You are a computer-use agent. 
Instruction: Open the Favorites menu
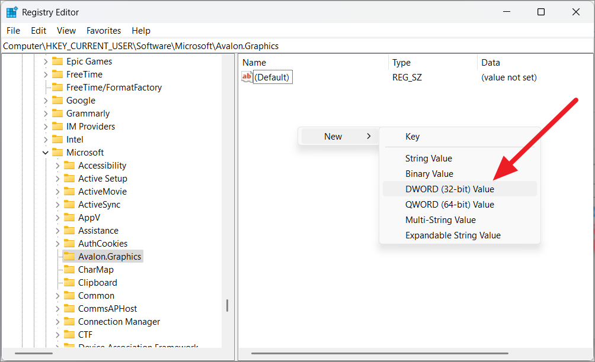click(x=103, y=31)
